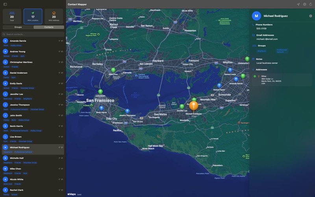This screenshot has height=197, width=315.
Task: Select the With Address 20 card
Action: click(54, 16)
